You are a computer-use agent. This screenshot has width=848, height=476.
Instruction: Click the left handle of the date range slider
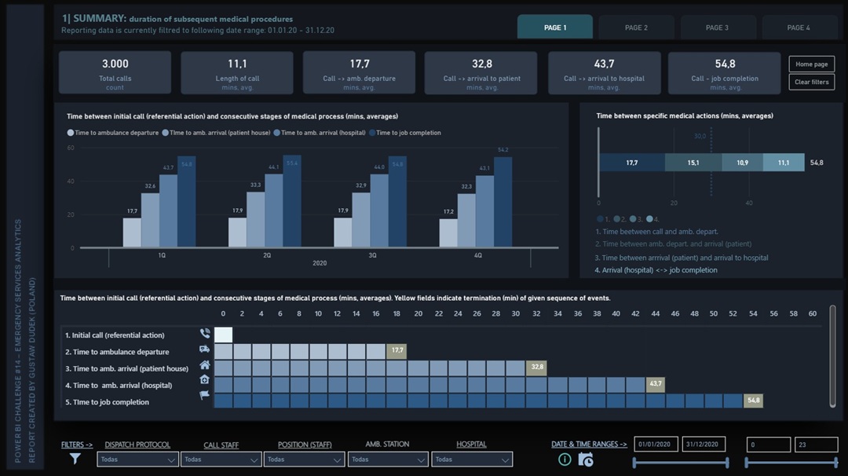634,463
